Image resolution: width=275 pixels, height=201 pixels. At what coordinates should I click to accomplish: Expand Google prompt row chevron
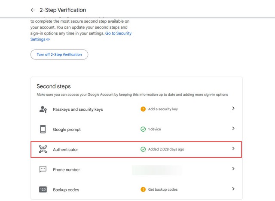(x=233, y=128)
